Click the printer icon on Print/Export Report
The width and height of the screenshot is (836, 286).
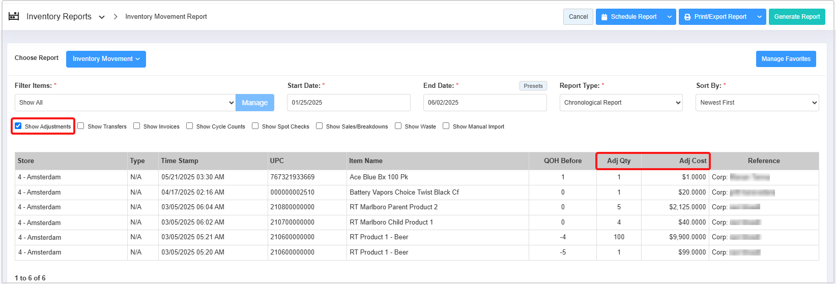point(687,17)
